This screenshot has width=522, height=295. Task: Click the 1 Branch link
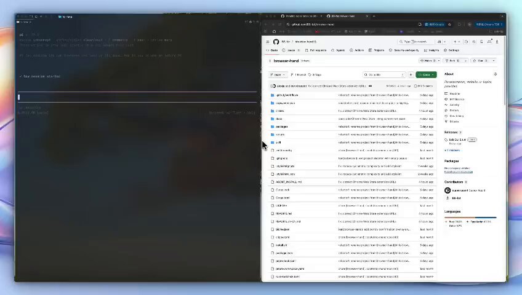coord(299,75)
